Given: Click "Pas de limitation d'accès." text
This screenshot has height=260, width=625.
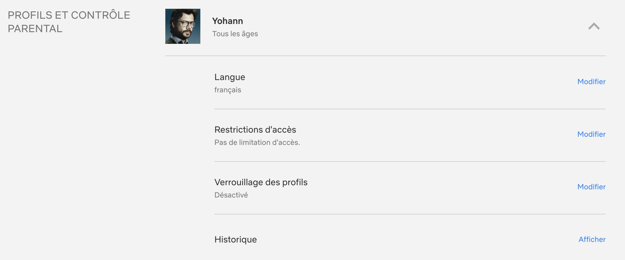Looking at the screenshot, I should pos(257,143).
